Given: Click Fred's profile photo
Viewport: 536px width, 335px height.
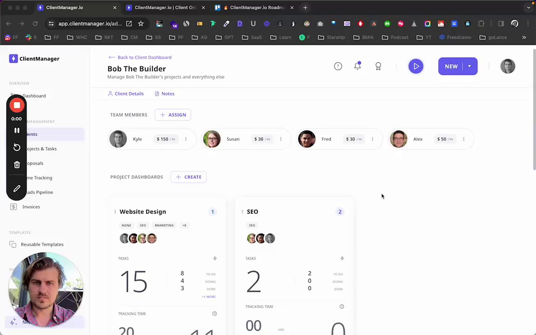Looking at the screenshot, I should point(307,139).
